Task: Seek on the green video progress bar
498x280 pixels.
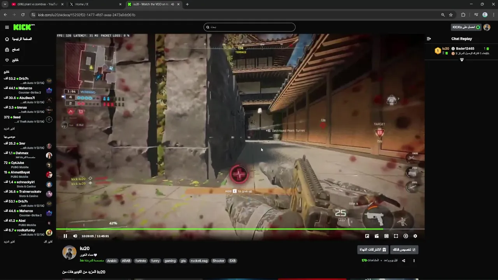Action: (240, 229)
